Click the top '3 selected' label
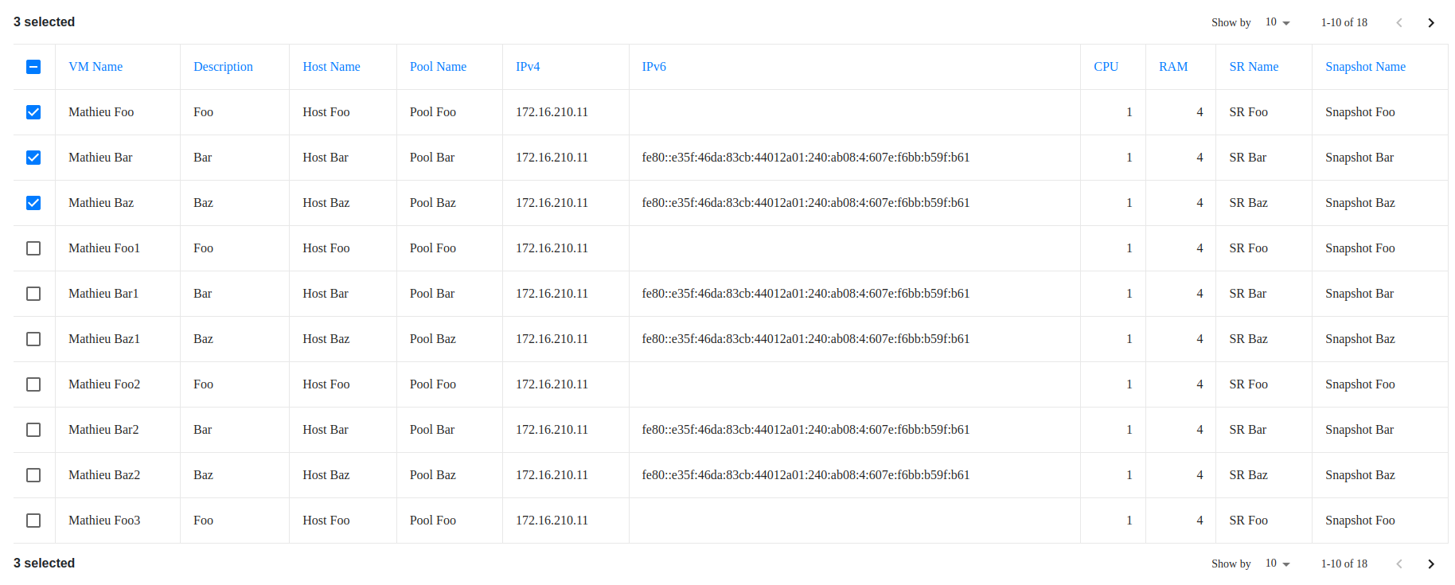The width and height of the screenshot is (1455, 585). [44, 22]
